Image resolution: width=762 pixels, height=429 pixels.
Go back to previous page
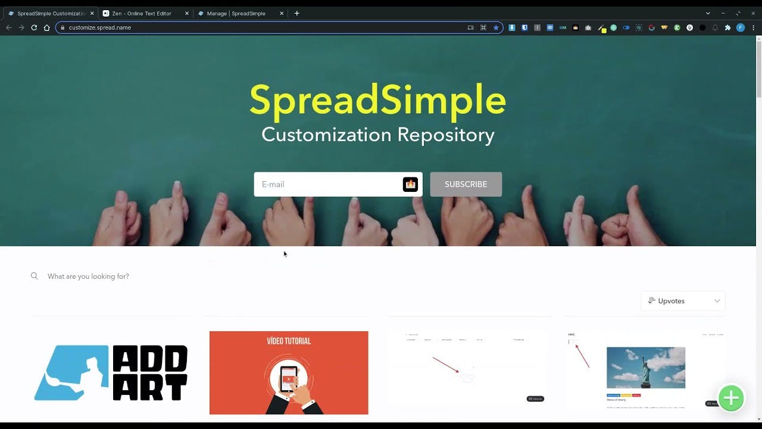coord(8,27)
